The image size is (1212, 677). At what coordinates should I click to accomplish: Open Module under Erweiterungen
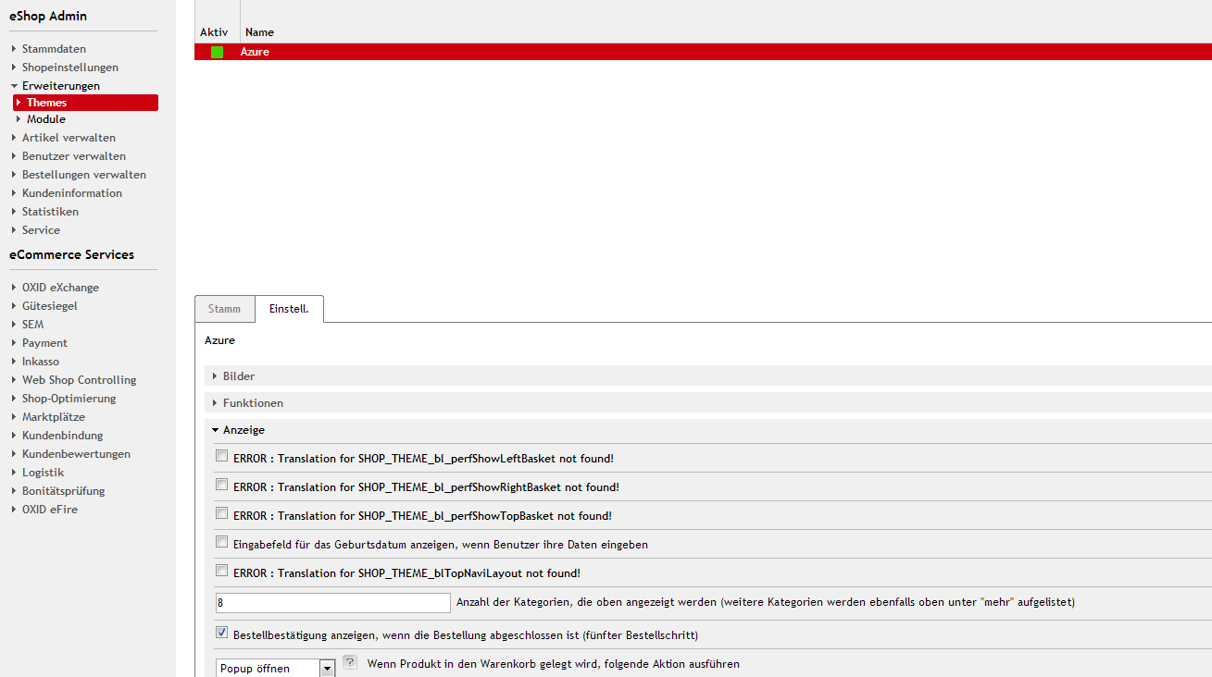46,119
